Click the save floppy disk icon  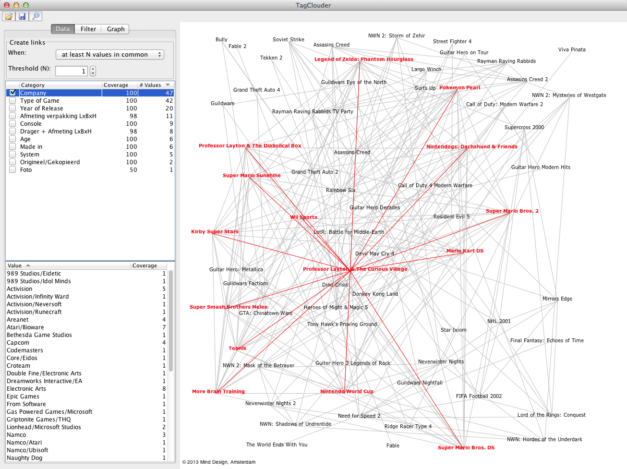point(22,17)
